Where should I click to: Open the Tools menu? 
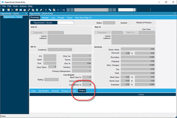[x=15, y=6]
